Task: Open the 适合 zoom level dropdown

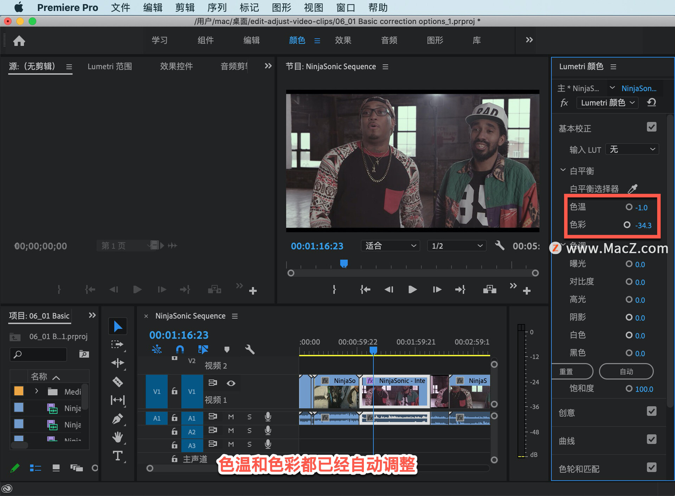Action: [x=390, y=246]
